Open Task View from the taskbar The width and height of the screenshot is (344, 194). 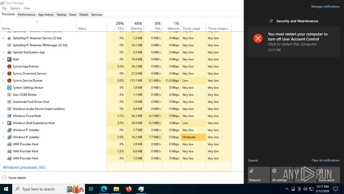point(91,189)
